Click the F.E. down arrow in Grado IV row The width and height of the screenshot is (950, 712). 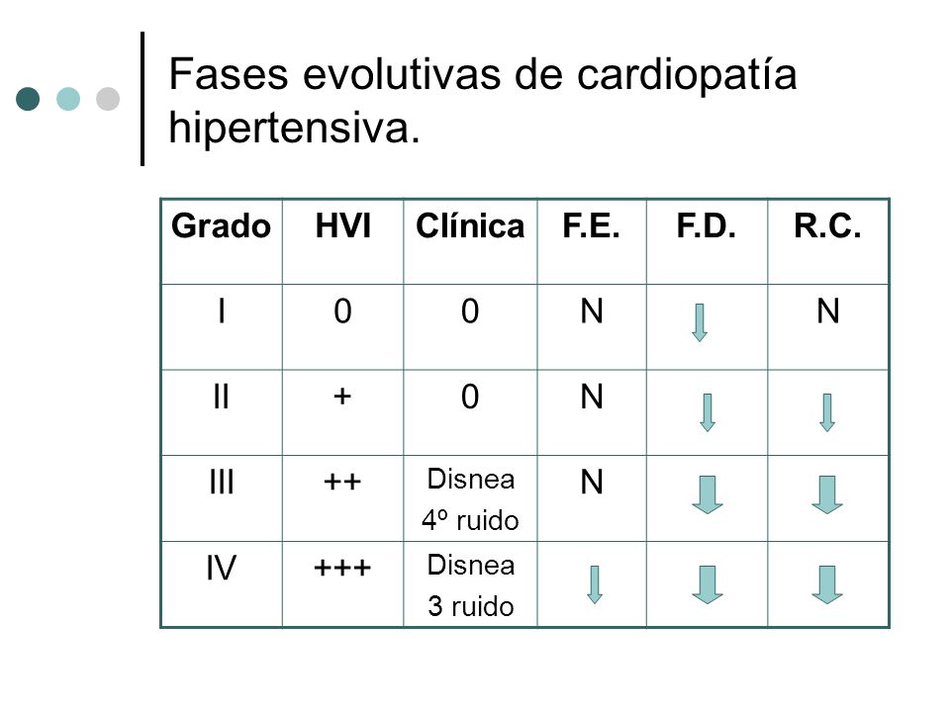(x=595, y=584)
